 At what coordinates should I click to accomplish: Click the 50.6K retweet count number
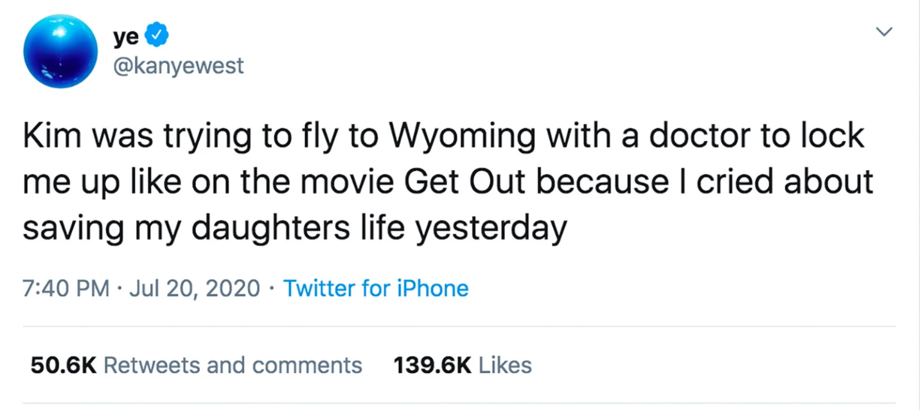[x=64, y=365]
